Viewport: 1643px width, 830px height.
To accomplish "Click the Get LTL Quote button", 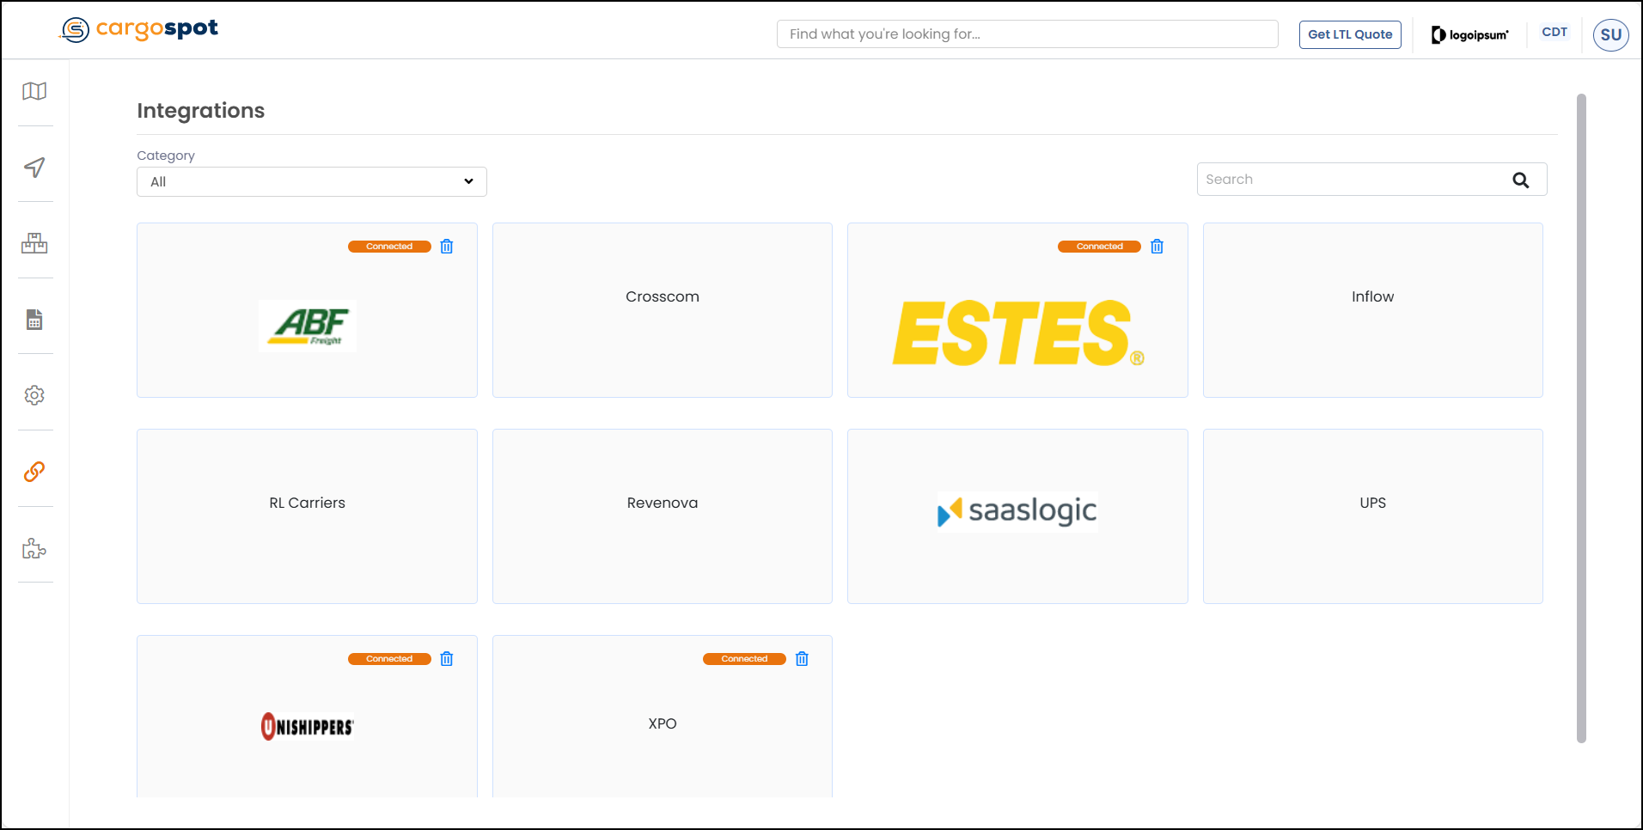I will (x=1349, y=34).
